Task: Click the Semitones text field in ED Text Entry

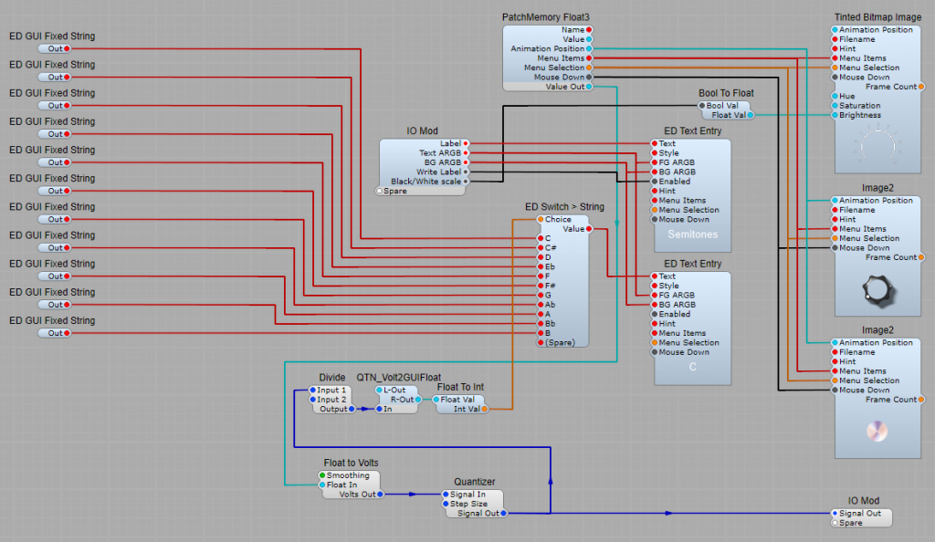Action: click(x=692, y=235)
